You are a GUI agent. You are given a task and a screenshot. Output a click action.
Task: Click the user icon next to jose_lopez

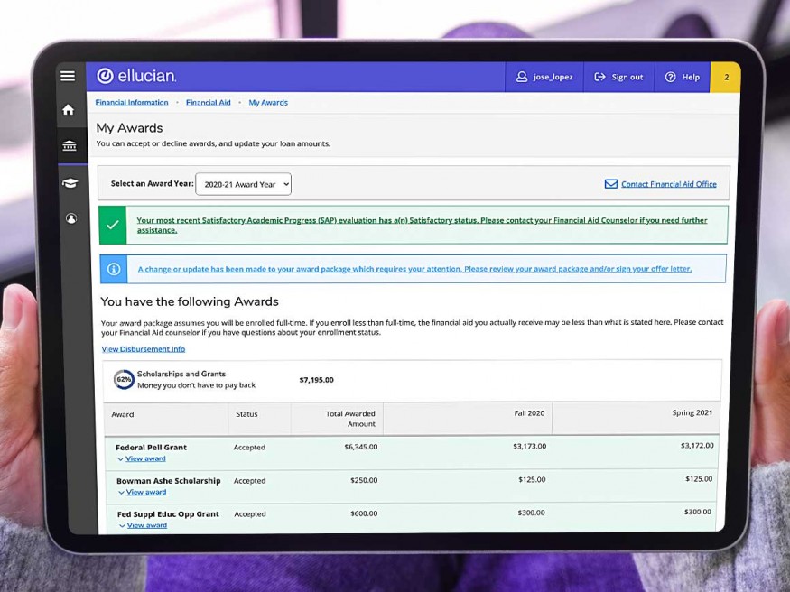(520, 77)
